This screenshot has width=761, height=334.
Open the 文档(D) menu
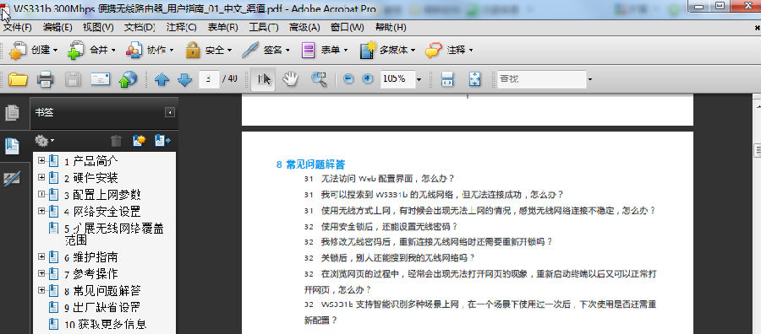140,28
